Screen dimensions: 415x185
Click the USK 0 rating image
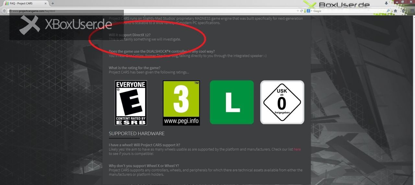coord(282,102)
